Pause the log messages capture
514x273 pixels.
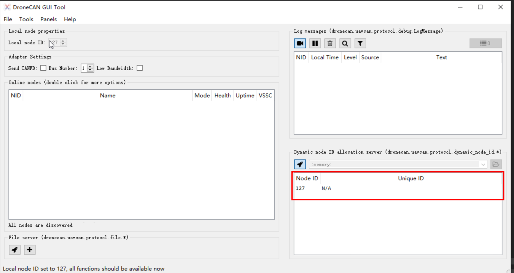point(315,43)
